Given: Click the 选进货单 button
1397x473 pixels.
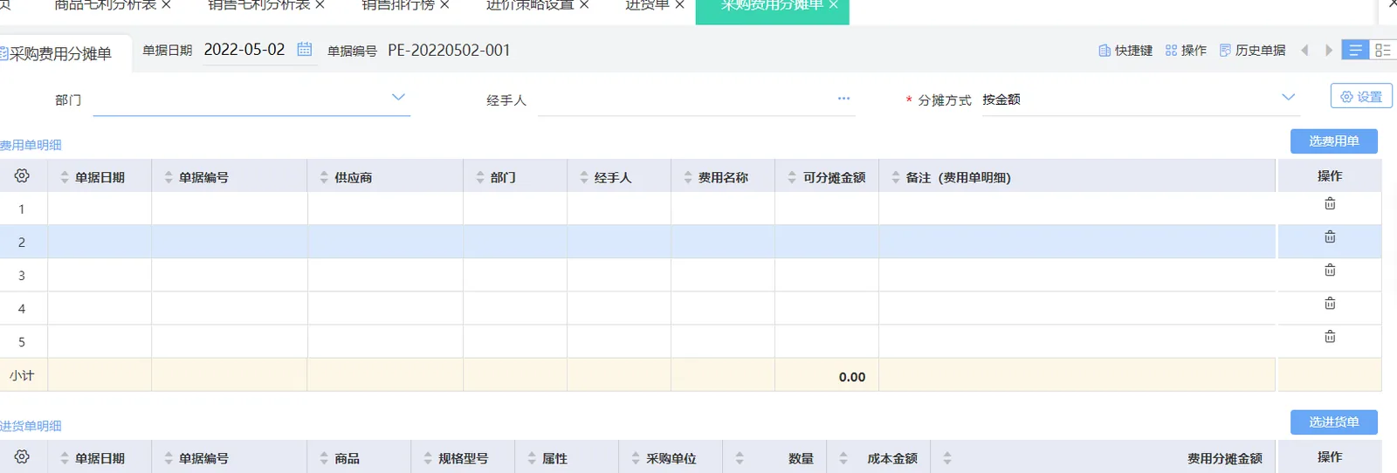Looking at the screenshot, I should pyautogui.click(x=1334, y=422).
